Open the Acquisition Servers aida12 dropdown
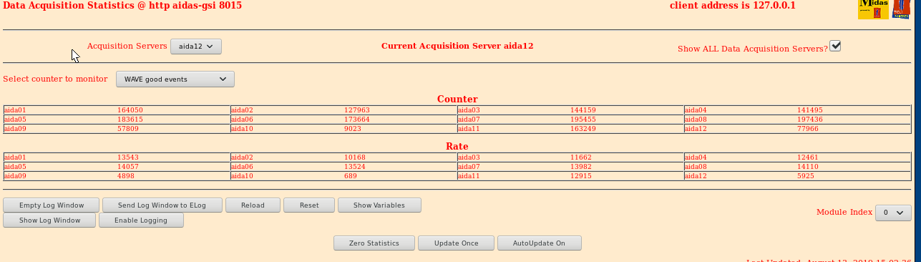The height and width of the screenshot is (262, 921). click(x=196, y=46)
